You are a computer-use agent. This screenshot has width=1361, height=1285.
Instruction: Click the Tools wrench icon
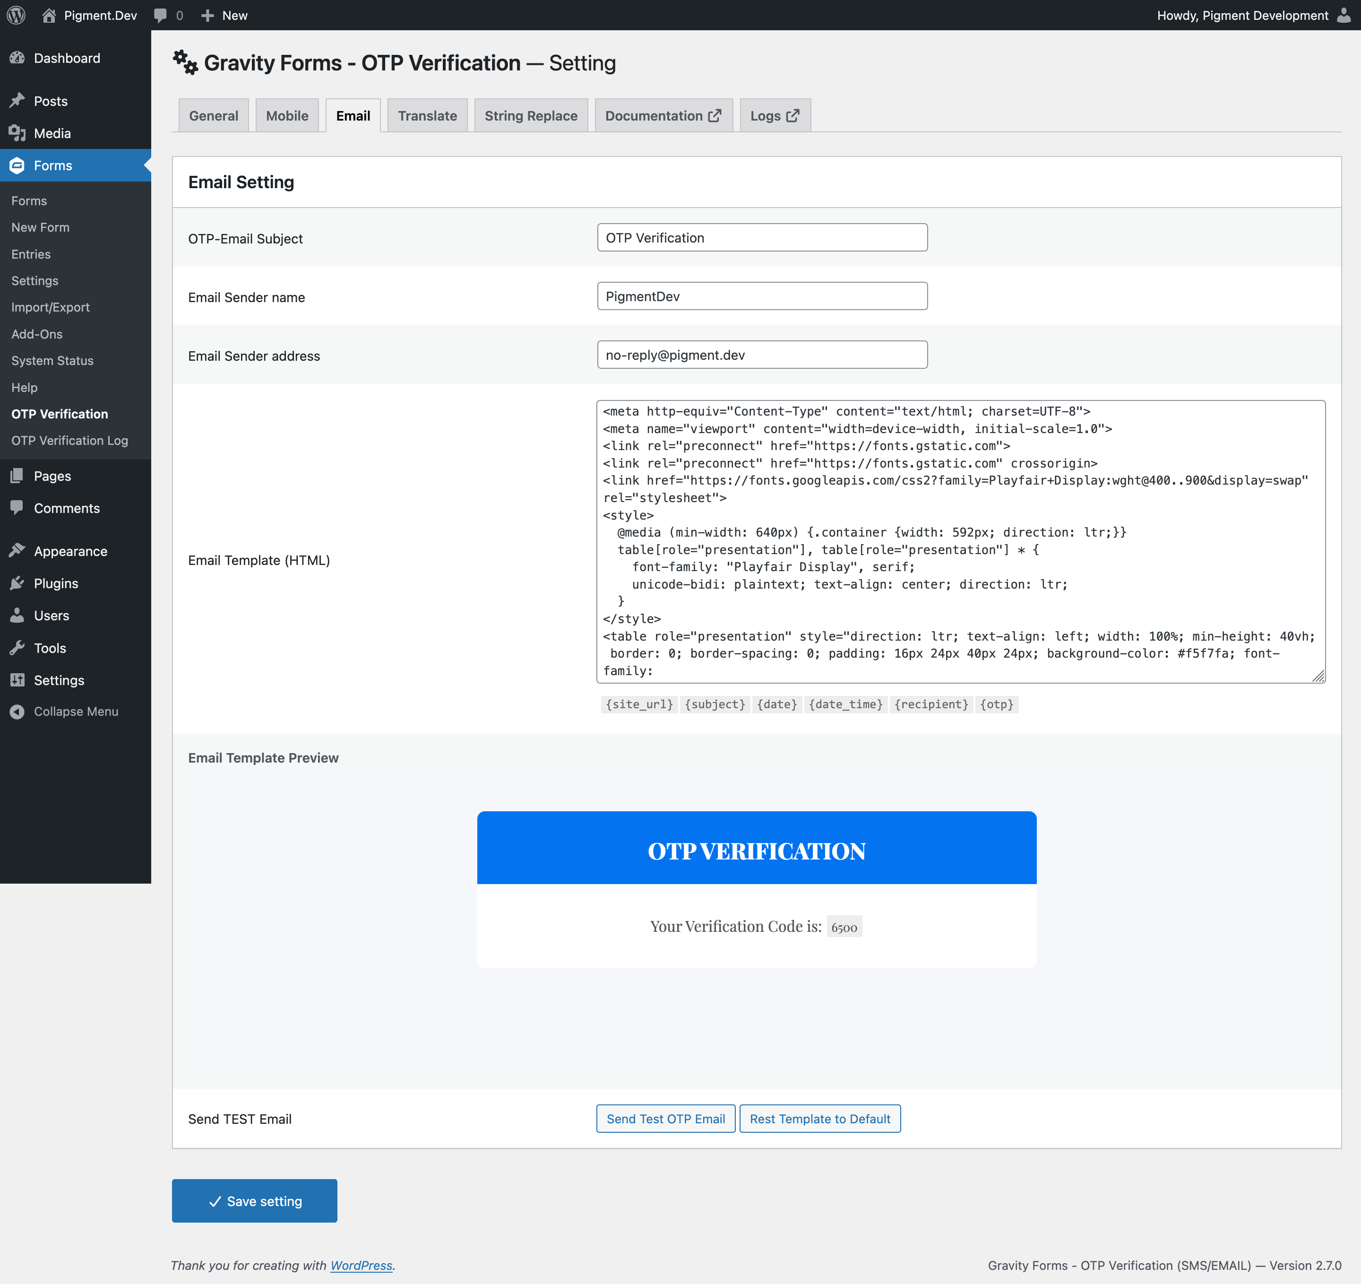coord(17,647)
